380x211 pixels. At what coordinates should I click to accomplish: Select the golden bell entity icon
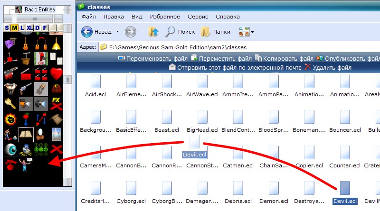[x=56, y=44]
